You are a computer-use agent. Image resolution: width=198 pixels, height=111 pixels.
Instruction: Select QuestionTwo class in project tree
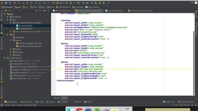(27, 29)
